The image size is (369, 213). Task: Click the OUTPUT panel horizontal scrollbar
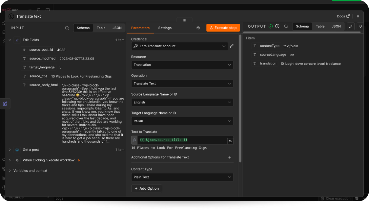(302, 32)
